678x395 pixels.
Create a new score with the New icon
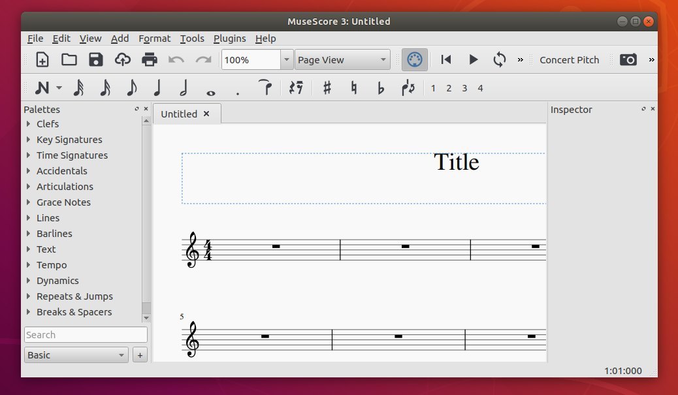pyautogui.click(x=42, y=59)
